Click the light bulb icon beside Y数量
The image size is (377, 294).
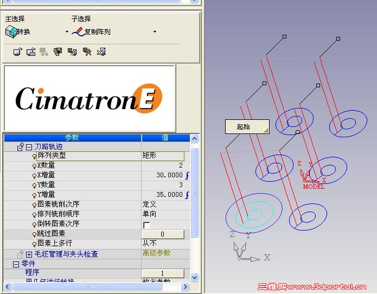34,186
